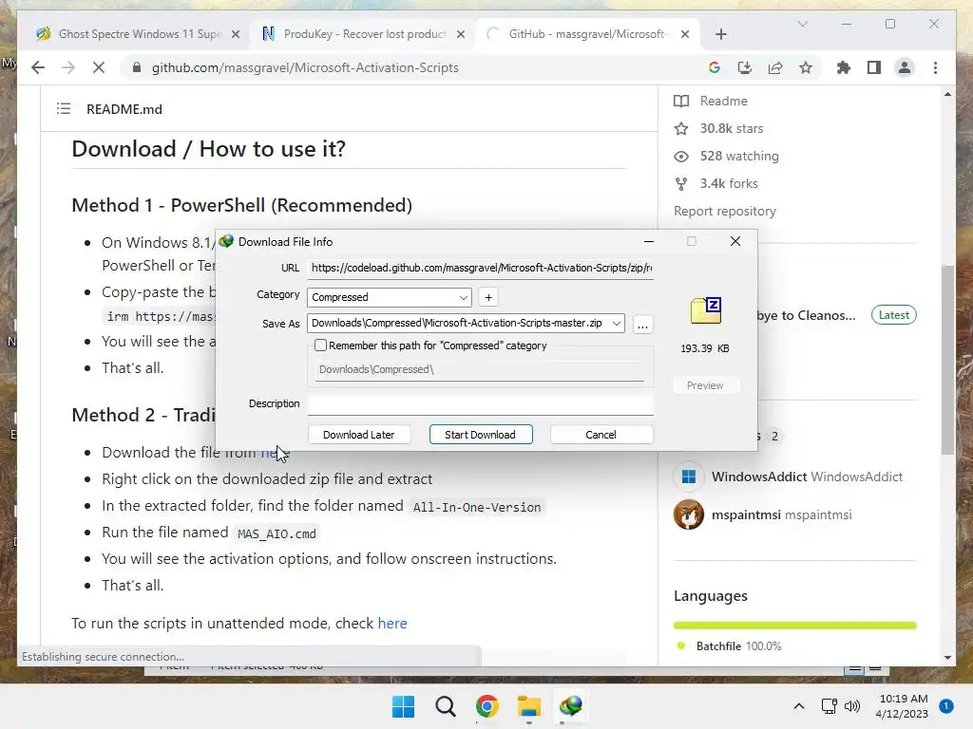Click Internet Download Manager taskbar icon
The image size is (973, 729).
(x=571, y=706)
